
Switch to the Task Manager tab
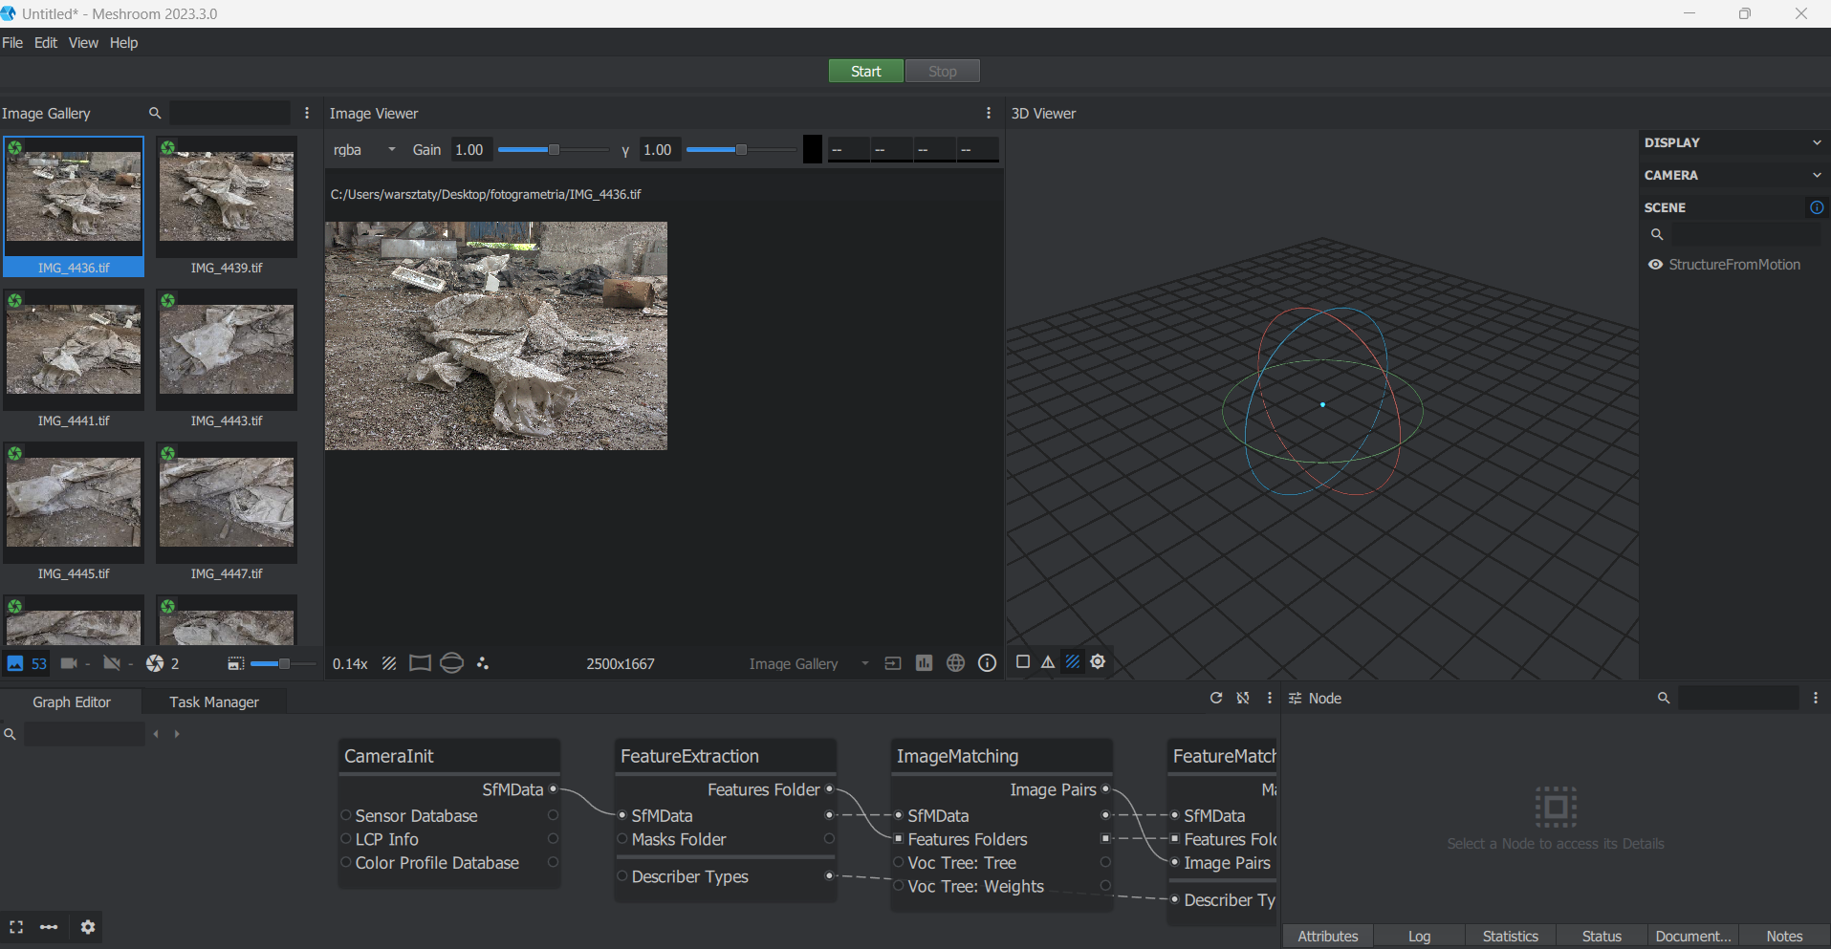pyautogui.click(x=214, y=702)
